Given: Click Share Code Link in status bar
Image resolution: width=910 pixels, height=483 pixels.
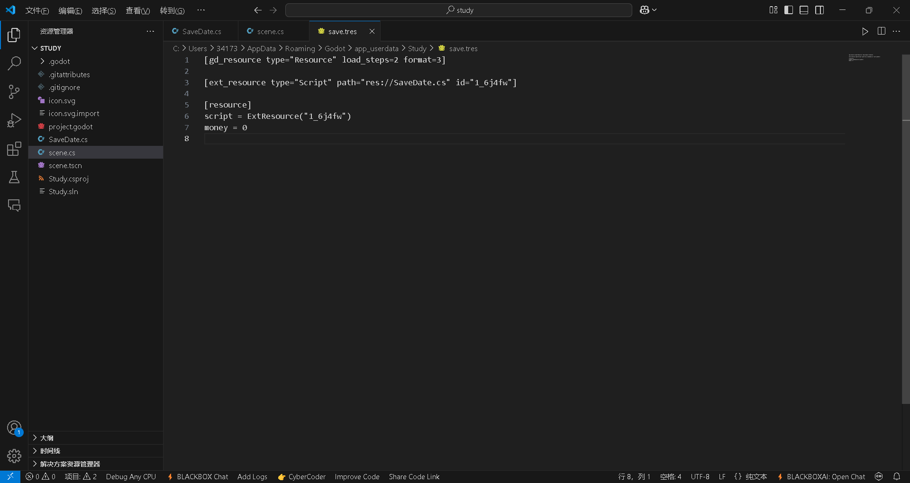Looking at the screenshot, I should (x=414, y=476).
